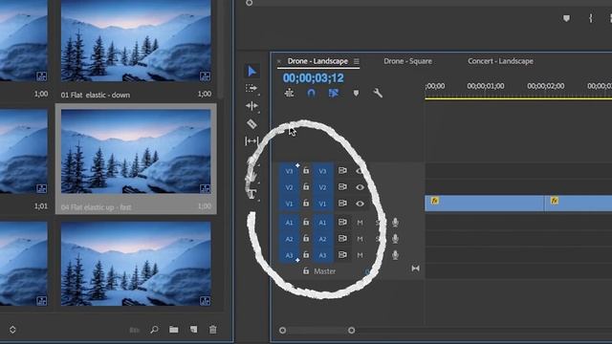Toggle V2 track targeting
612x344 pixels.
coord(322,187)
